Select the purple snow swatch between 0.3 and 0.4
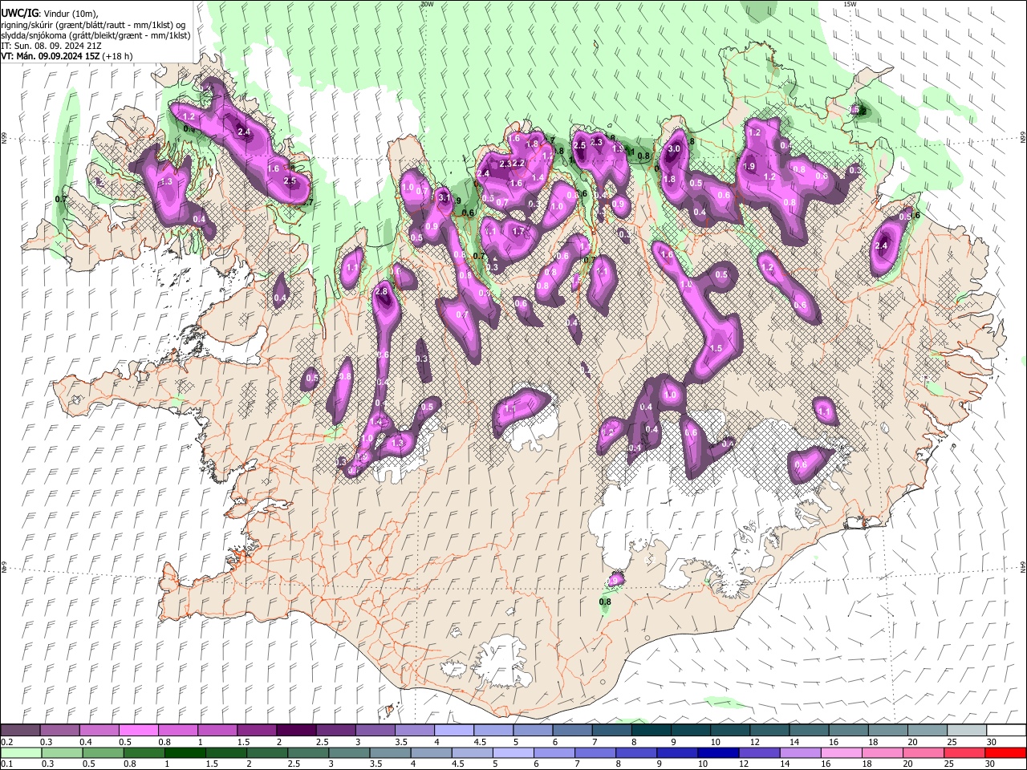Image resolution: width=1027 pixels, height=770 pixels. pyautogui.click(x=60, y=731)
